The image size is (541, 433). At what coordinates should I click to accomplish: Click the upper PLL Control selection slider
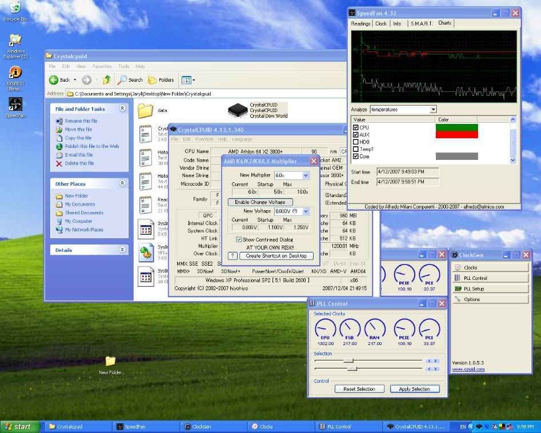(349, 360)
